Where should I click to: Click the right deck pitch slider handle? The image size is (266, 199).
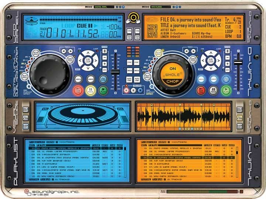tap(238, 62)
